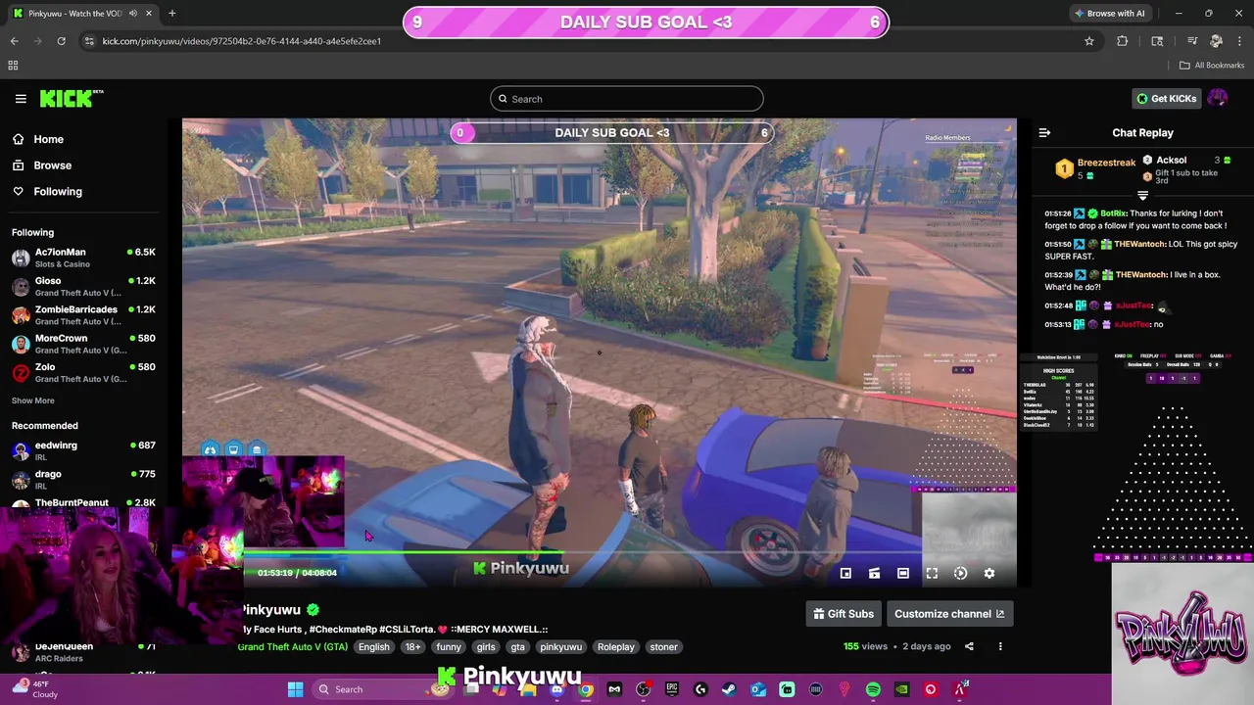Click the English tag
The height and width of the screenshot is (705, 1254).
pos(373,646)
